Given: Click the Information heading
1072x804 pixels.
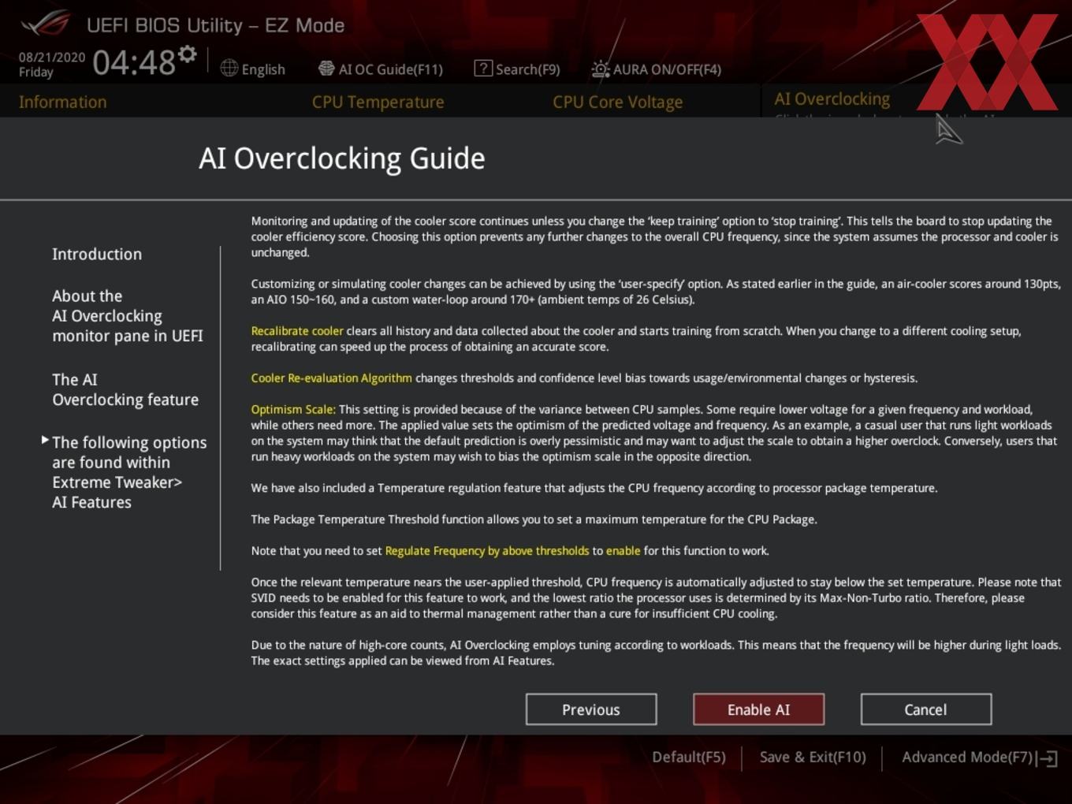Looking at the screenshot, I should [x=63, y=102].
